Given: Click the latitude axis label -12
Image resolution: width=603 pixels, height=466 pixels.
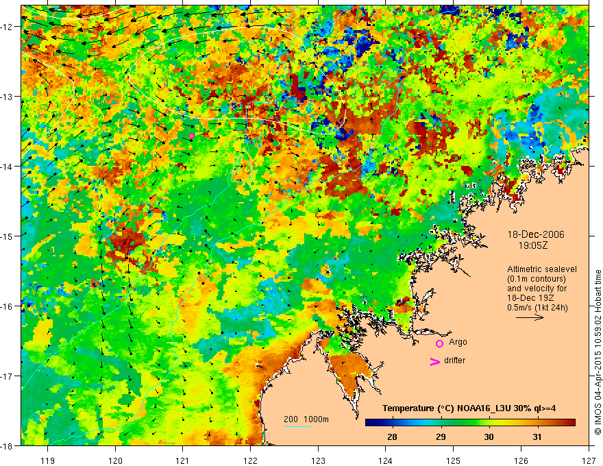Looking at the screenshot, I should coord(8,27).
